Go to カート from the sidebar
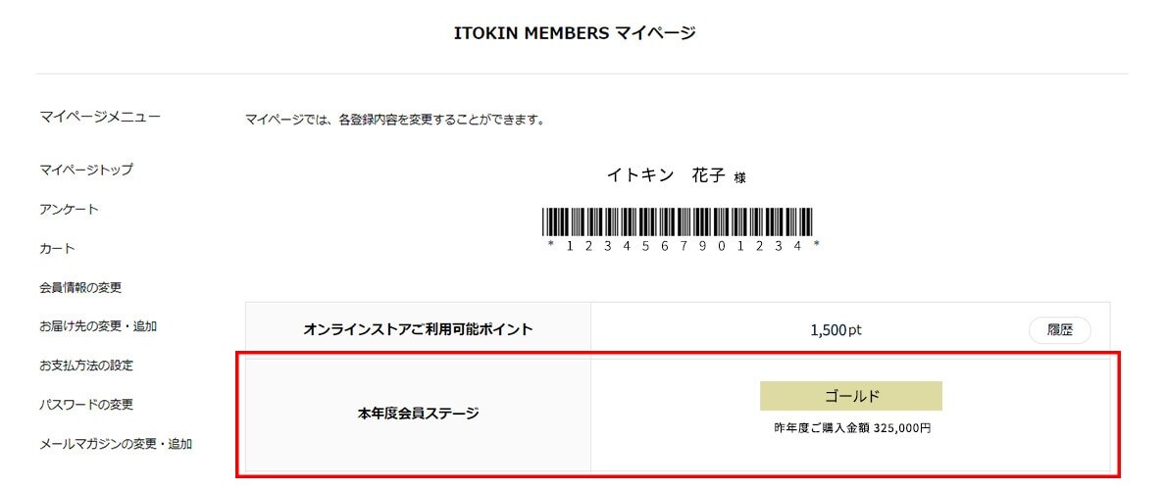1165x490 pixels. (57, 249)
